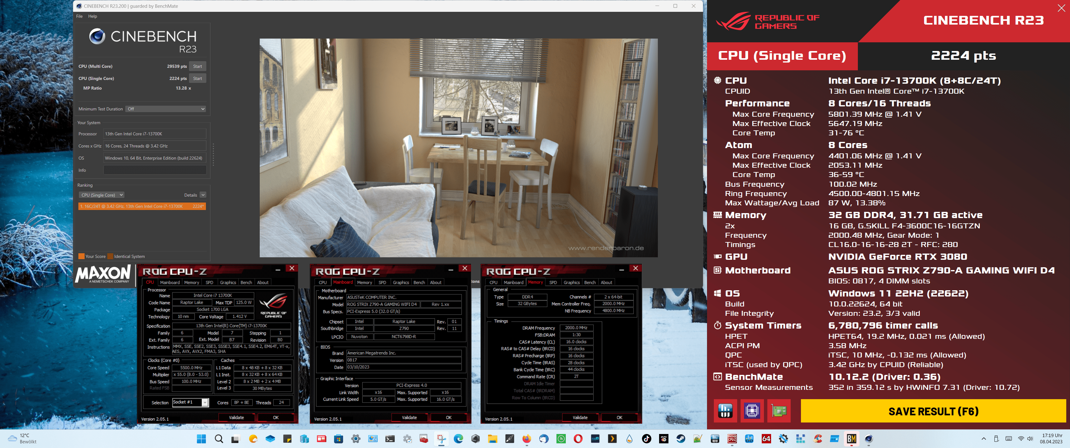This screenshot has width=1070, height=448.
Task: Open the Snipping Tool taskbar icon
Action: [x=442, y=438]
